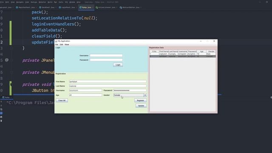272x153 pixels.
Task: Click the Registration Username field
Action: pyautogui.click(x=85, y=91)
